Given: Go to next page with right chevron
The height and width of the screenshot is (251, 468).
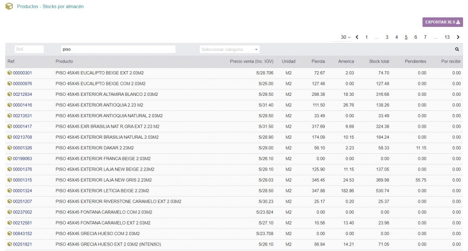Looking at the screenshot, I should tap(458, 37).
